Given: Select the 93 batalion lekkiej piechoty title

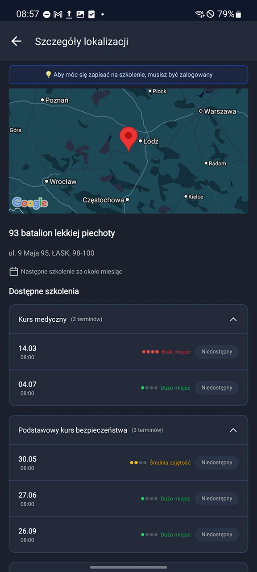Looking at the screenshot, I should [62, 233].
